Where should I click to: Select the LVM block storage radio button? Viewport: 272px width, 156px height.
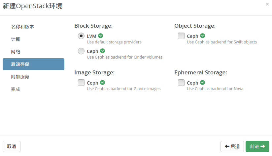click(81, 36)
